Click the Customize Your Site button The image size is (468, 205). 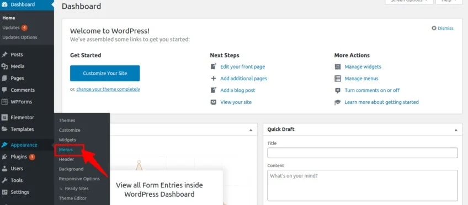click(x=105, y=73)
